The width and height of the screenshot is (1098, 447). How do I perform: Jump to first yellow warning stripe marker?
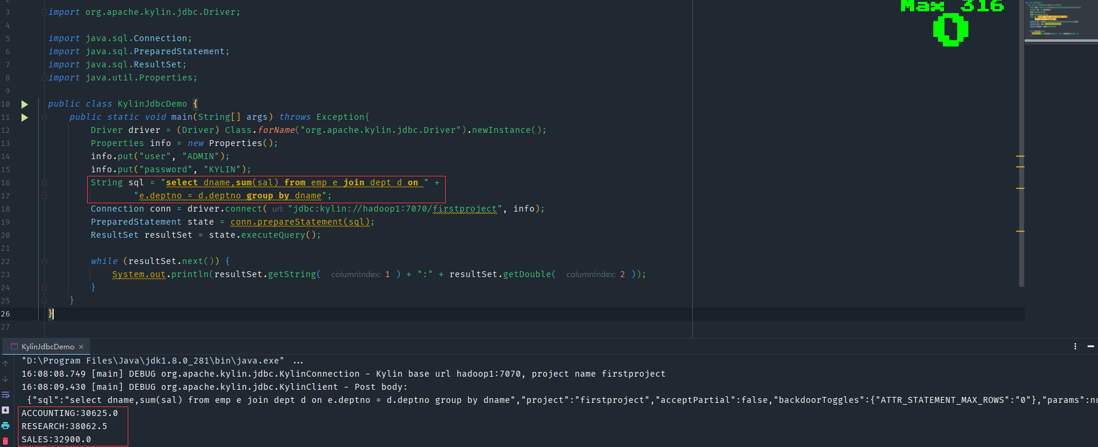(1020, 156)
